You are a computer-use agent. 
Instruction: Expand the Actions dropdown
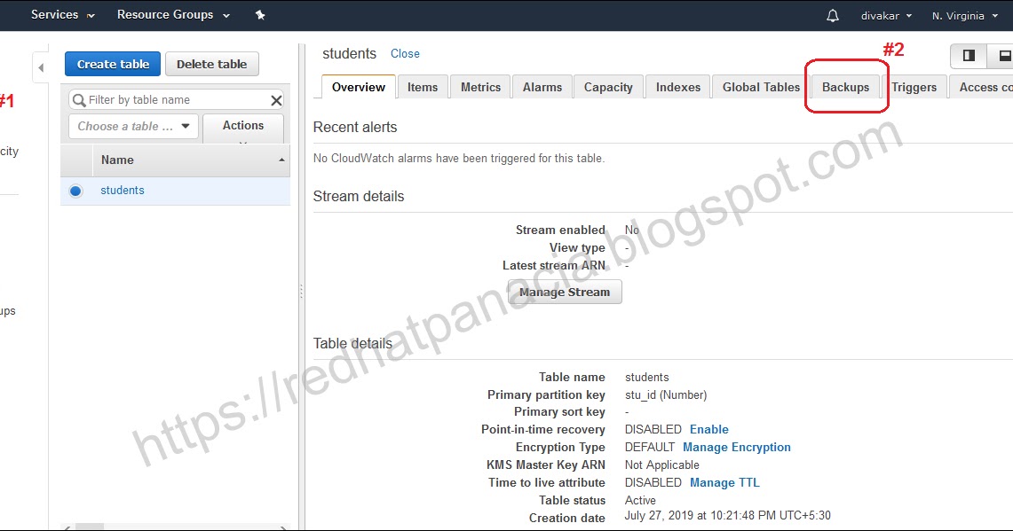click(x=242, y=127)
